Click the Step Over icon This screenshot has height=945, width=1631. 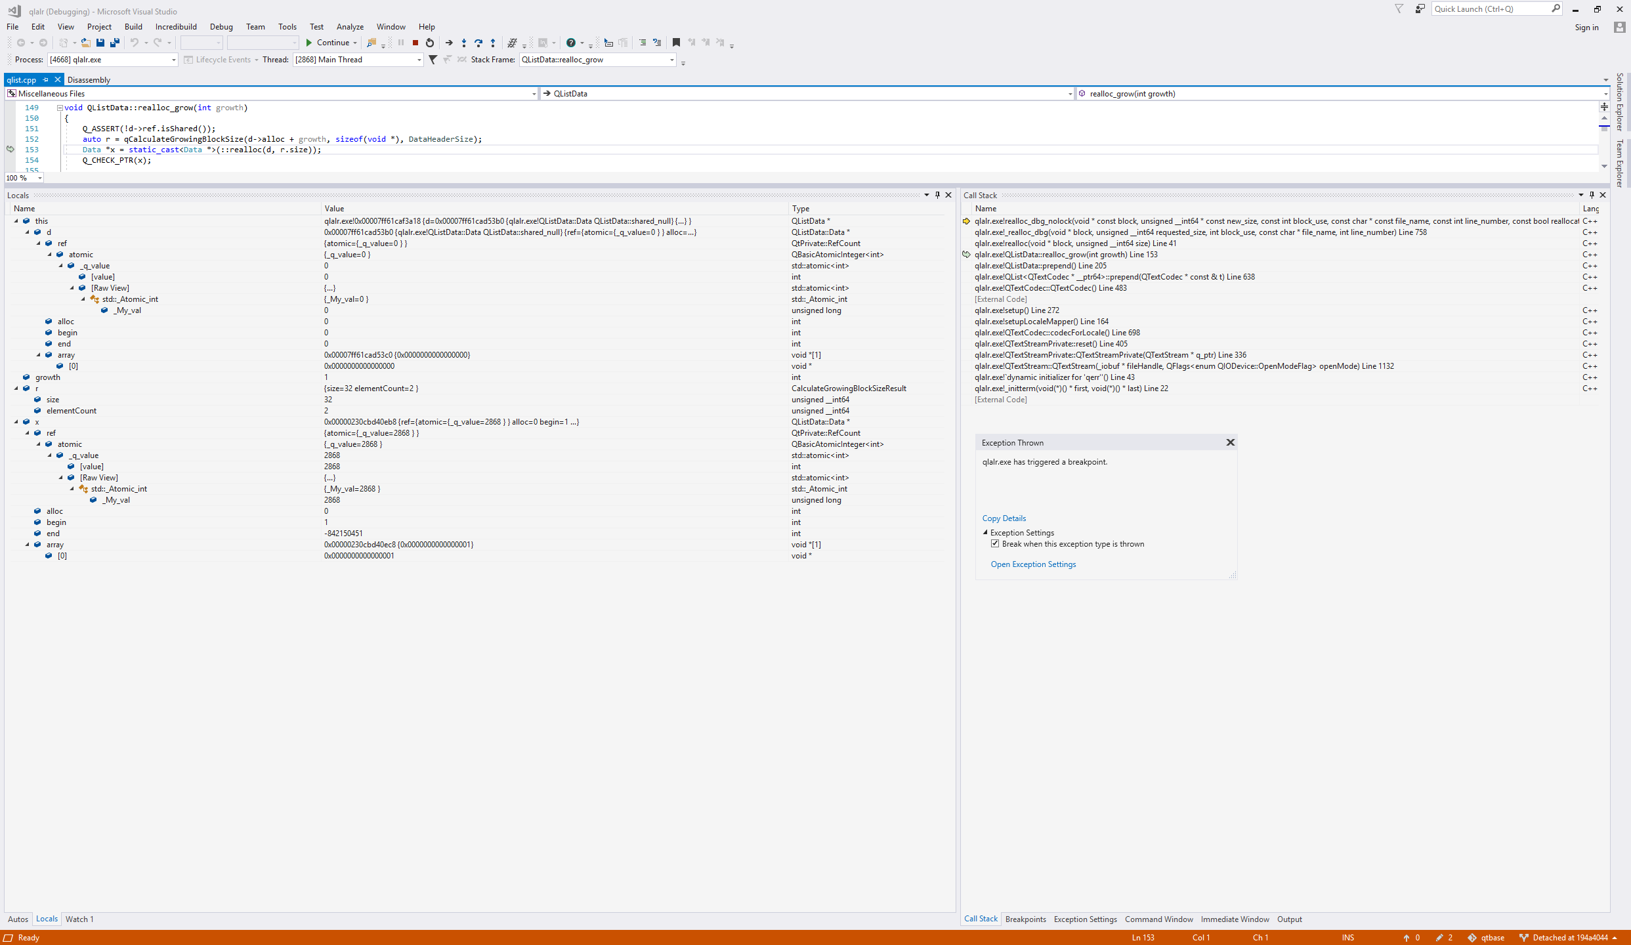coord(478,43)
